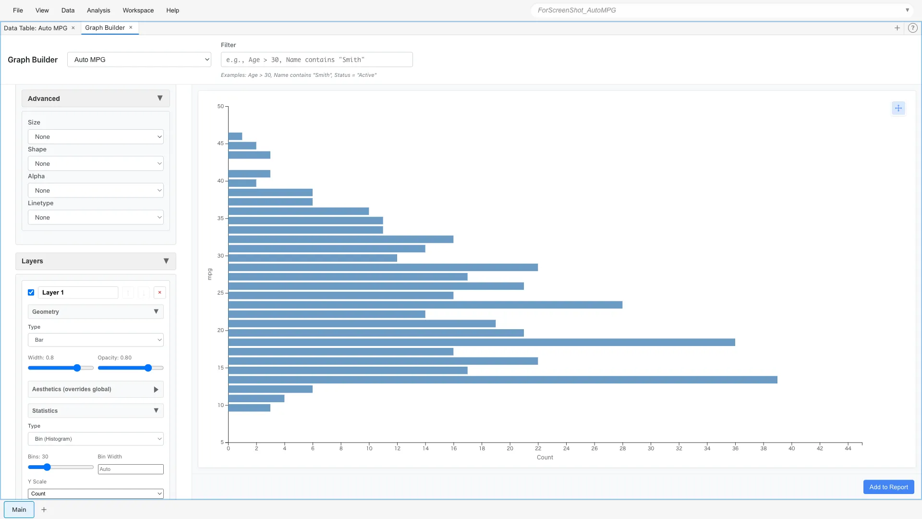Open the workspace dropdown arrow in the title bar
The image size is (922, 519).
[908, 10]
